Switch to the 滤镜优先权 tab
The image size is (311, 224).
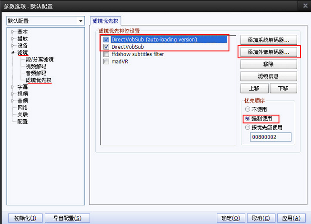105,21
